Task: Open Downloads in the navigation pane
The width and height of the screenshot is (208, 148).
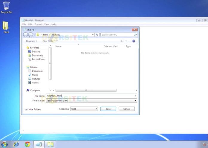Action: [36, 55]
